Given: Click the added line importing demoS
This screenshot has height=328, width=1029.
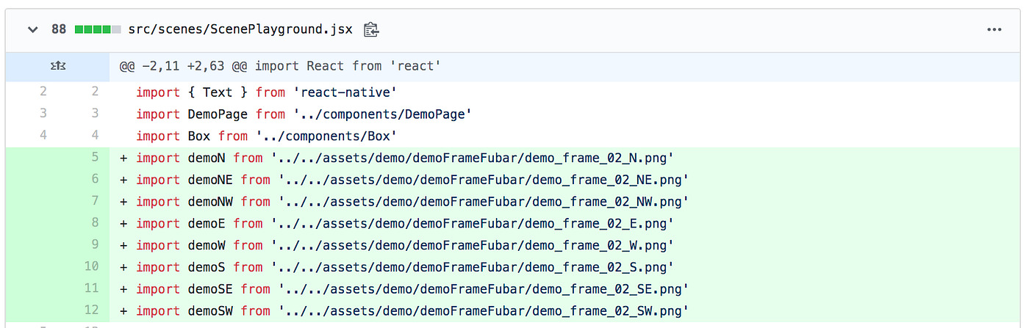Looking at the screenshot, I should [x=566, y=267].
